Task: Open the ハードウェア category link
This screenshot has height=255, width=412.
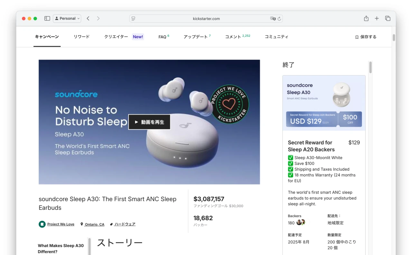Action: tap(125, 224)
